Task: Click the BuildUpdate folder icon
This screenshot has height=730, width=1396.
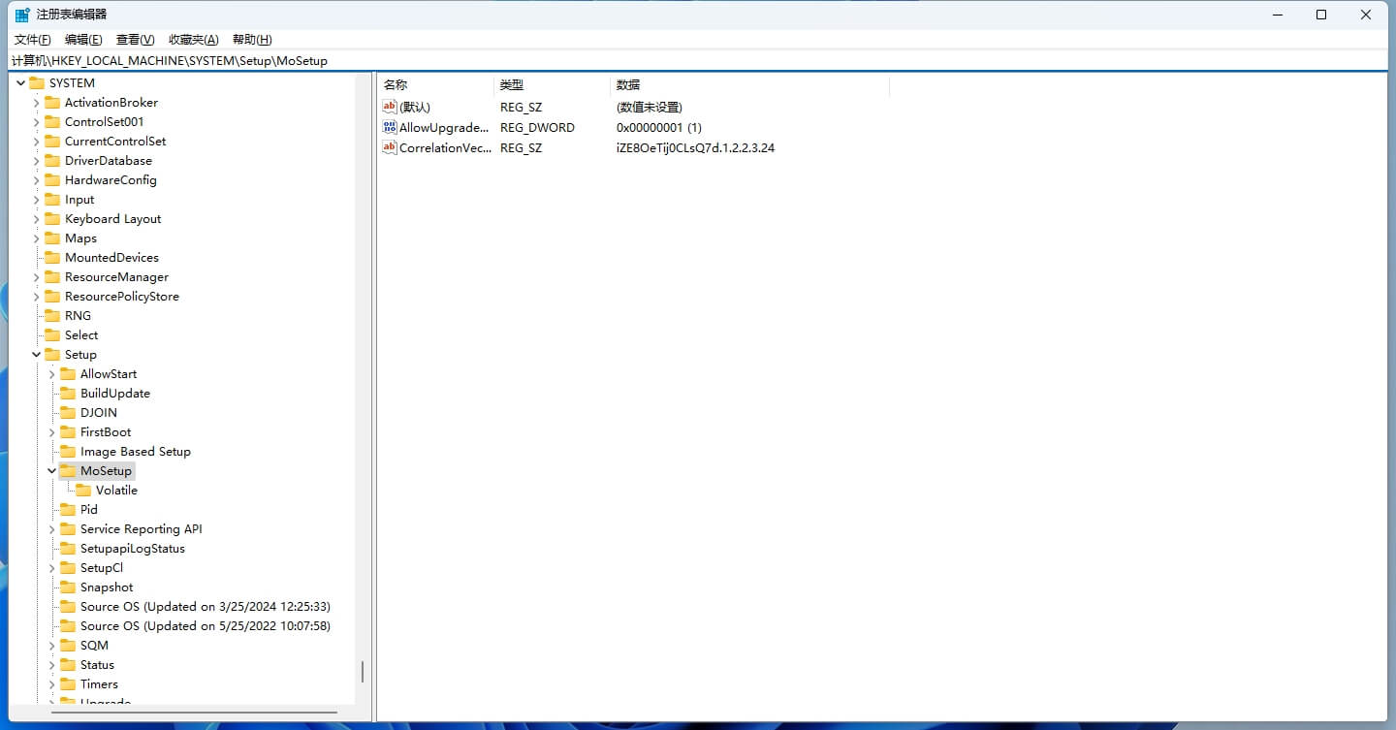Action: click(68, 394)
